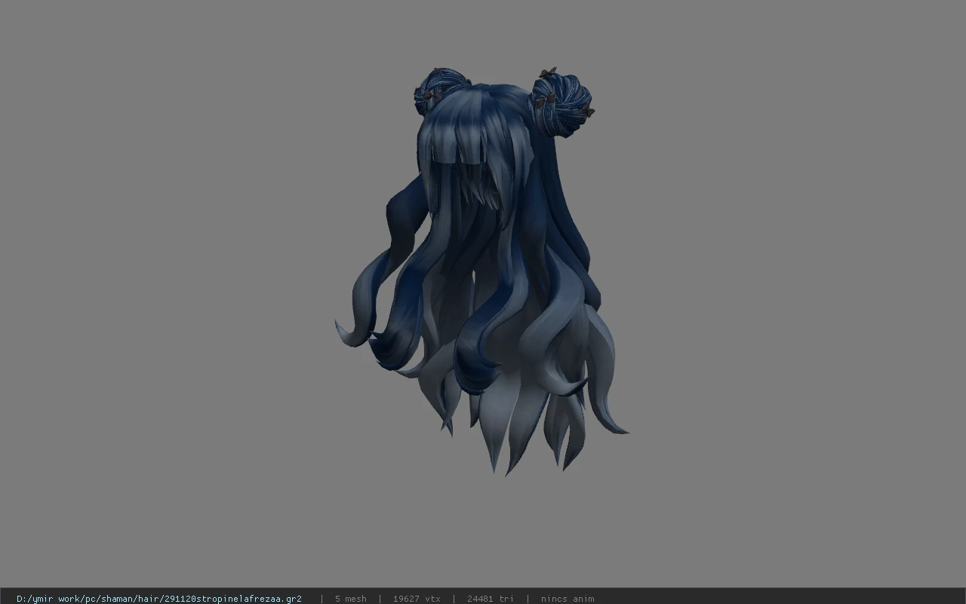Click the '5 mesh' status entry
The width and height of the screenshot is (966, 604).
[351, 599]
